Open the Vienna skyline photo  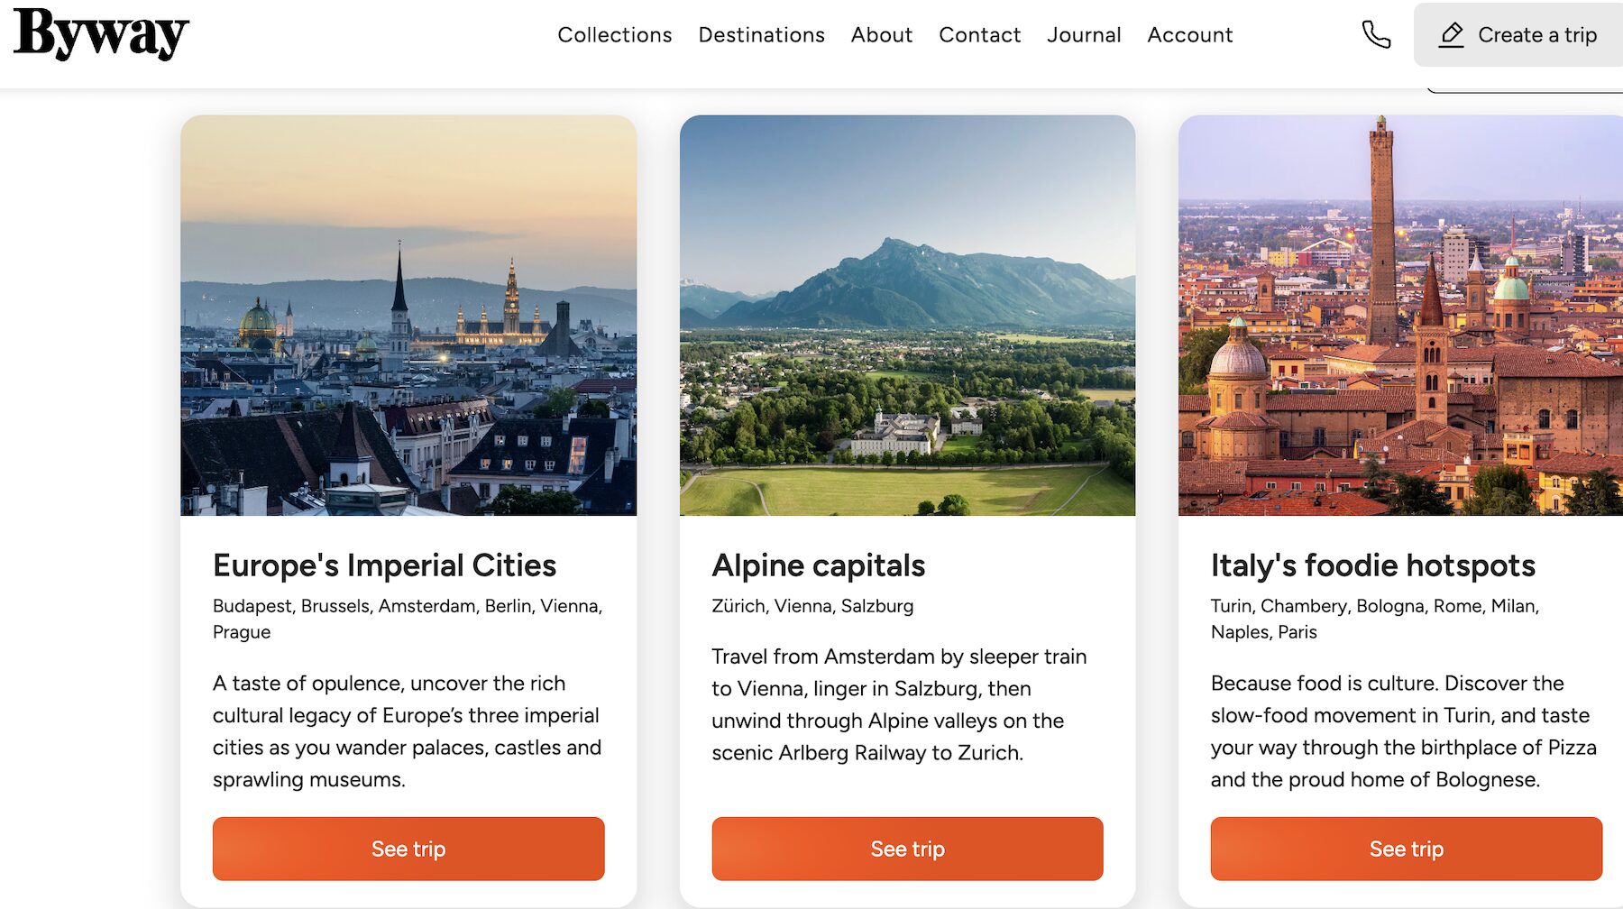pos(408,315)
